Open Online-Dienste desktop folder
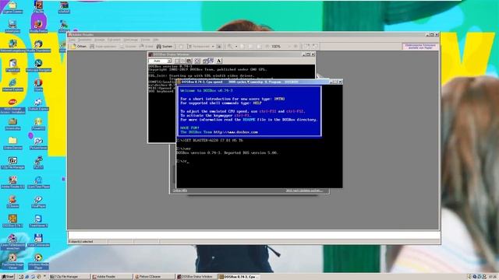 coord(12,143)
